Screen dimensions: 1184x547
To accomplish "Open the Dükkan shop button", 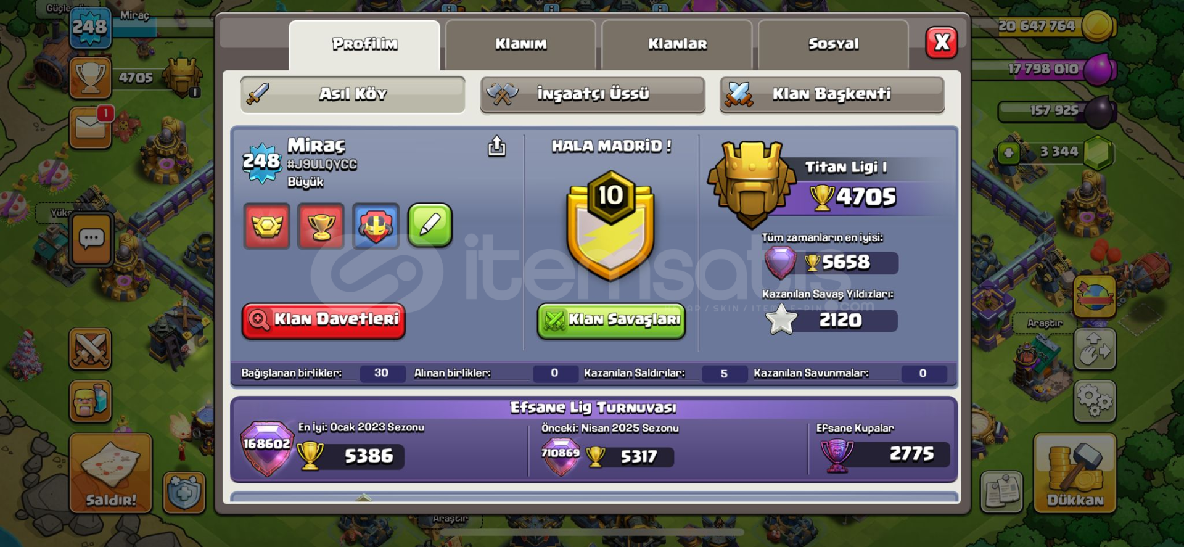I will (1075, 473).
